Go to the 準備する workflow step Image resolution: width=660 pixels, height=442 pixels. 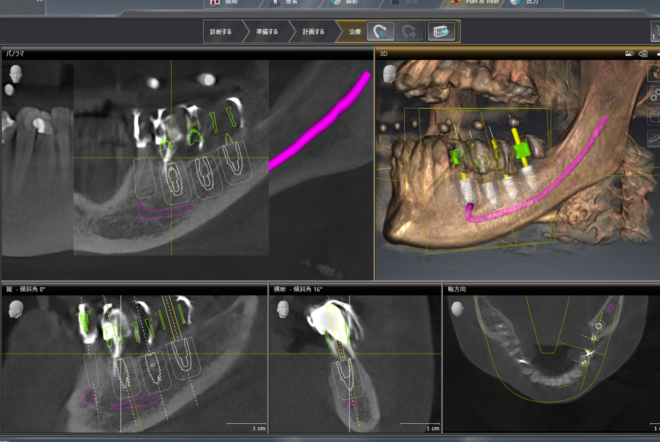[x=267, y=32]
